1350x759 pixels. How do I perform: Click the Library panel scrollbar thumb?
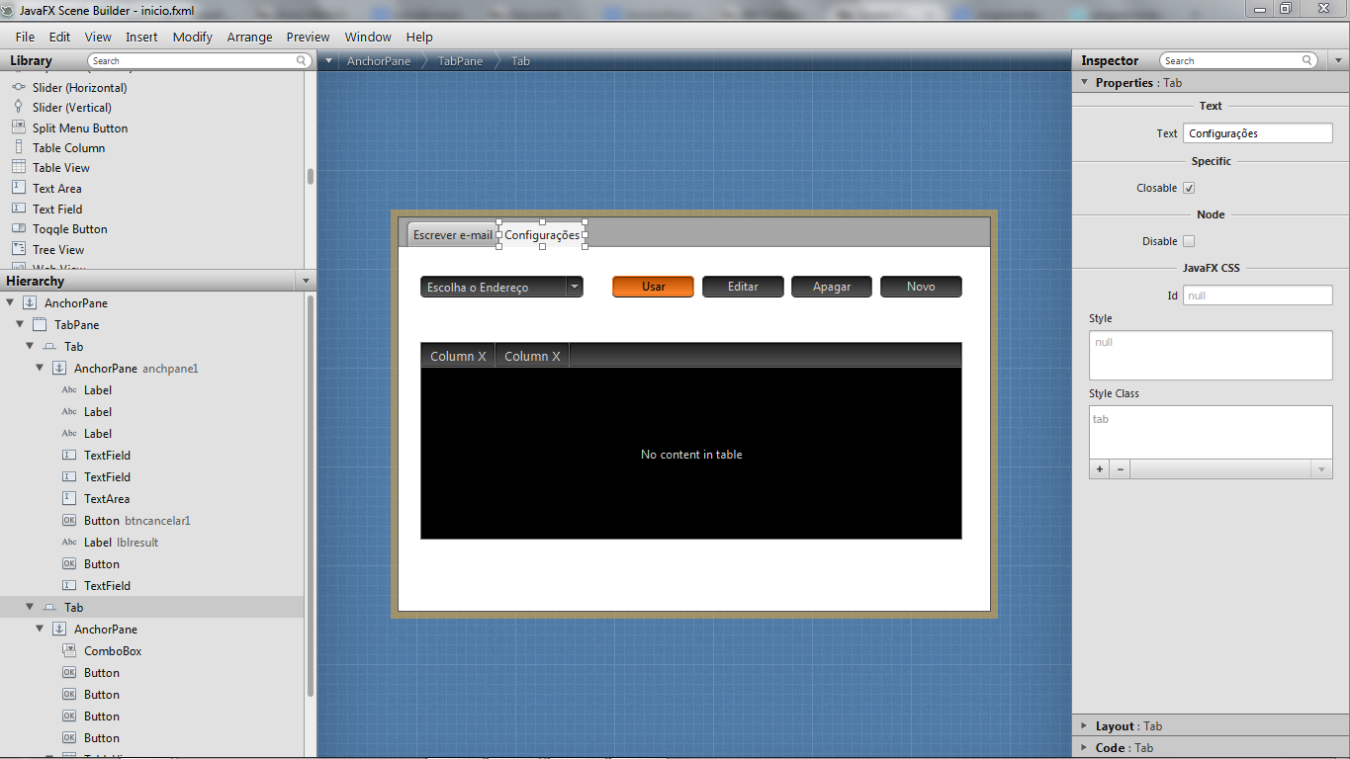click(311, 176)
